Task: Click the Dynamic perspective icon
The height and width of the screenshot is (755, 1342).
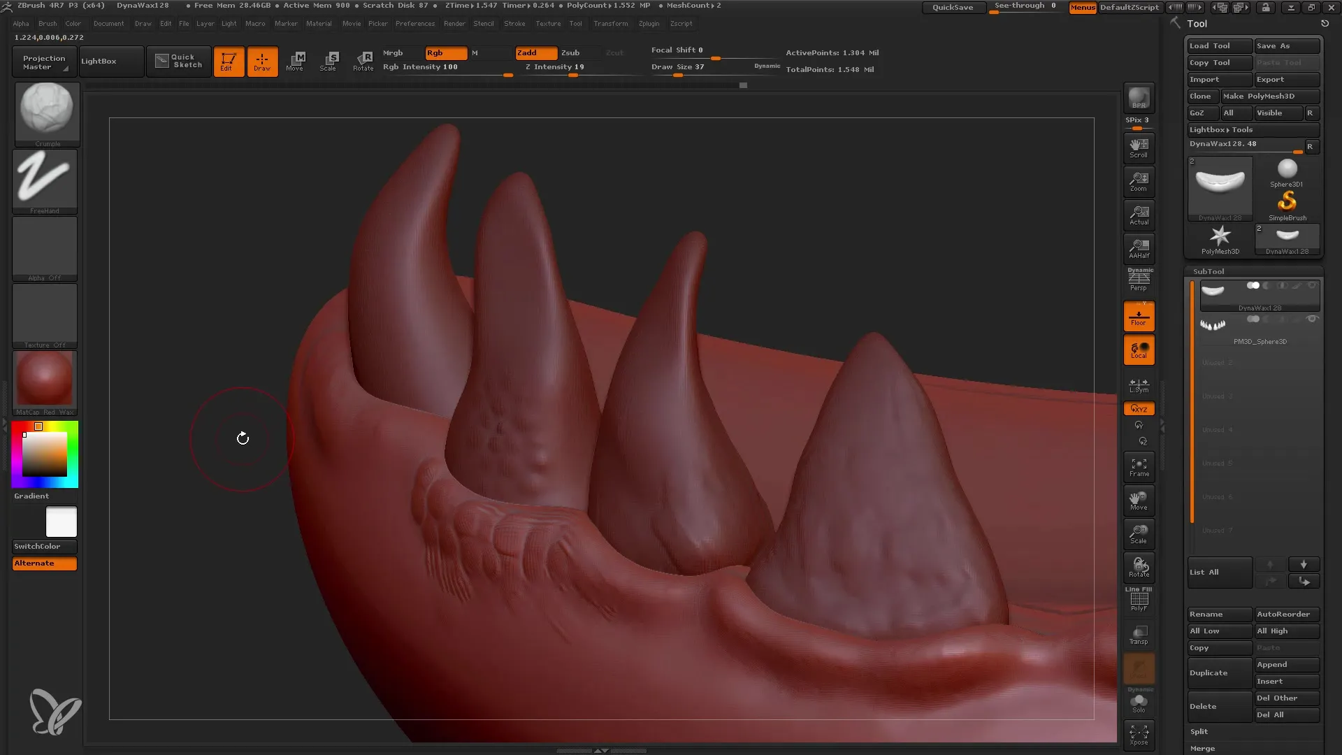Action: 1139,280
